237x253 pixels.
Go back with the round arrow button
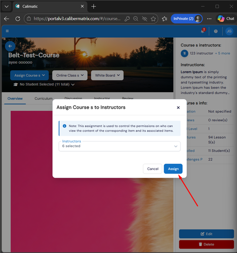click(10, 46)
